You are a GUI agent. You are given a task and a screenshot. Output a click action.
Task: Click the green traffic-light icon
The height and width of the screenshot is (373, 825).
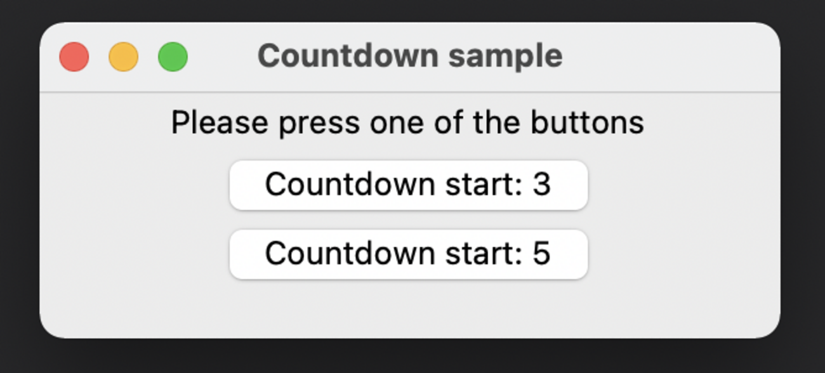point(173,57)
